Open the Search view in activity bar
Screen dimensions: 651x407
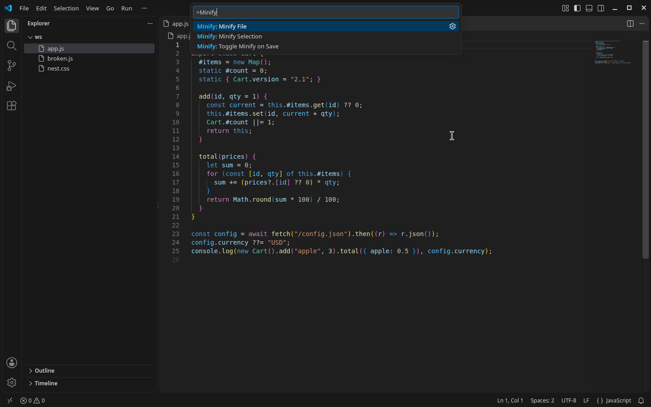12,46
